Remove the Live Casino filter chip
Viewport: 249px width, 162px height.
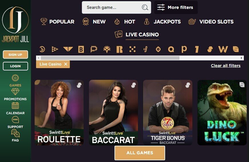(66, 64)
